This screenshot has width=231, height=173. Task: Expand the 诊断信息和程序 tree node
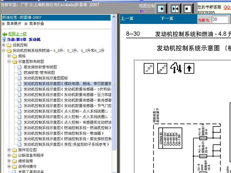[x=9, y=155]
